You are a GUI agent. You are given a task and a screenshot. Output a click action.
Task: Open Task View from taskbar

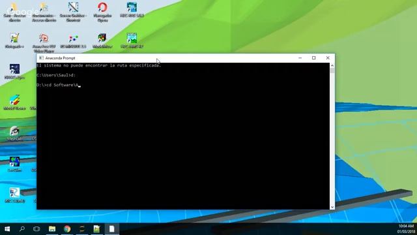tap(36, 229)
